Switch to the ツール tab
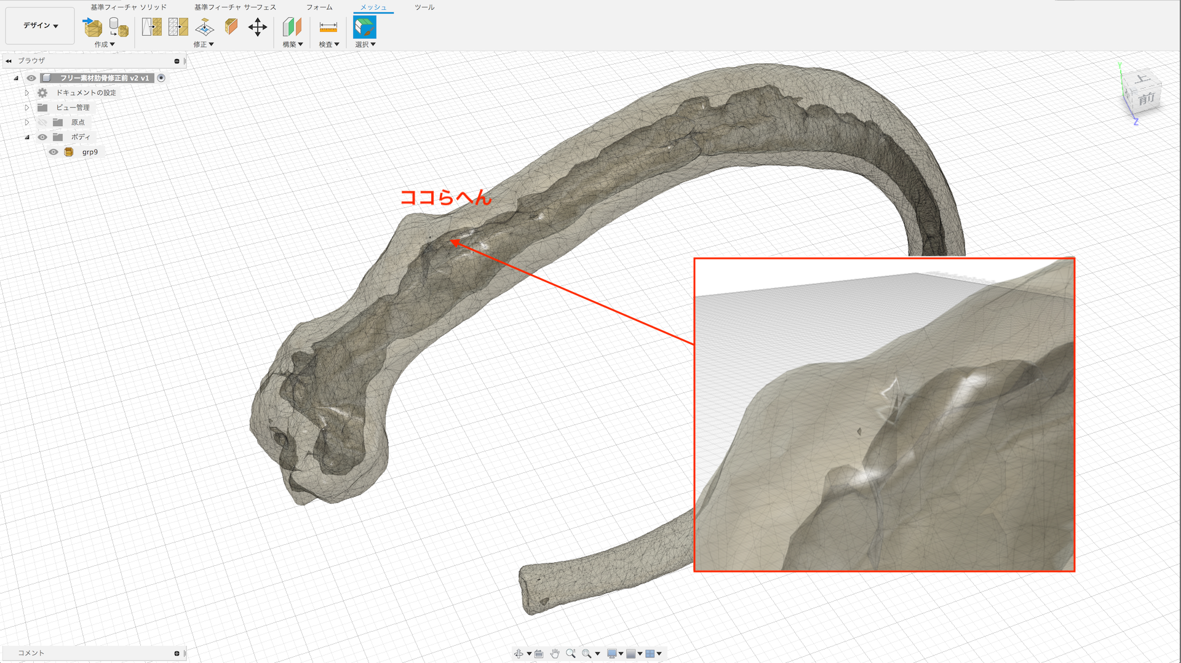Image resolution: width=1181 pixels, height=663 pixels. 424,7
